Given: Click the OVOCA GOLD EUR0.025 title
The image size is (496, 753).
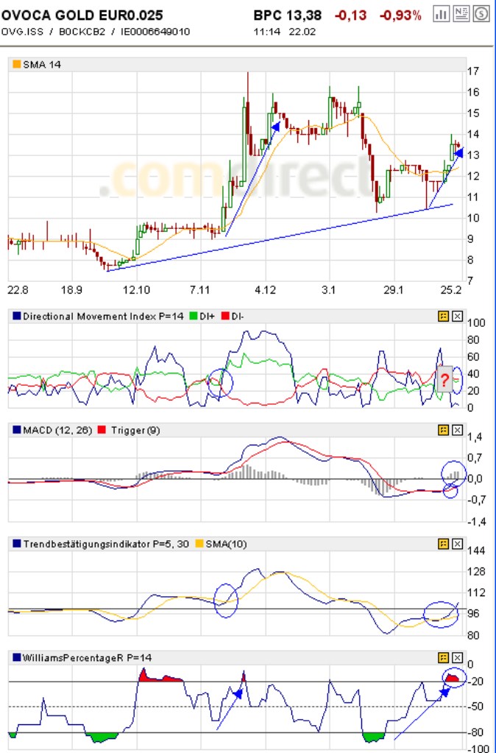Looking at the screenshot, I should (82, 15).
